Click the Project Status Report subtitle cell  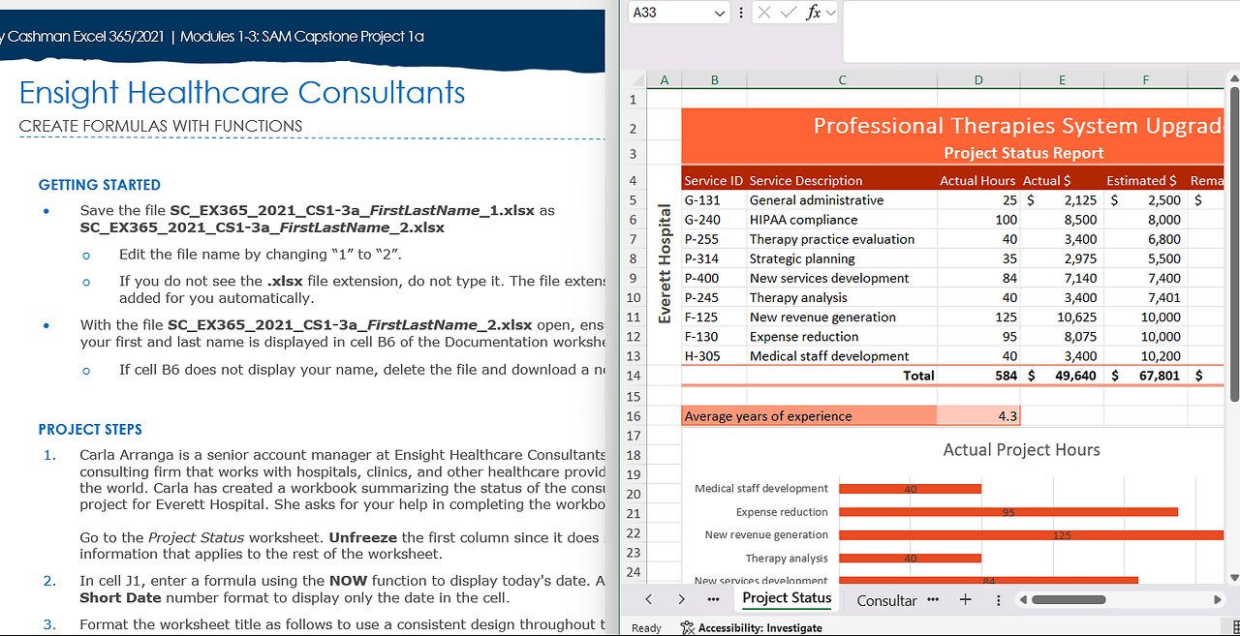tap(1024, 153)
